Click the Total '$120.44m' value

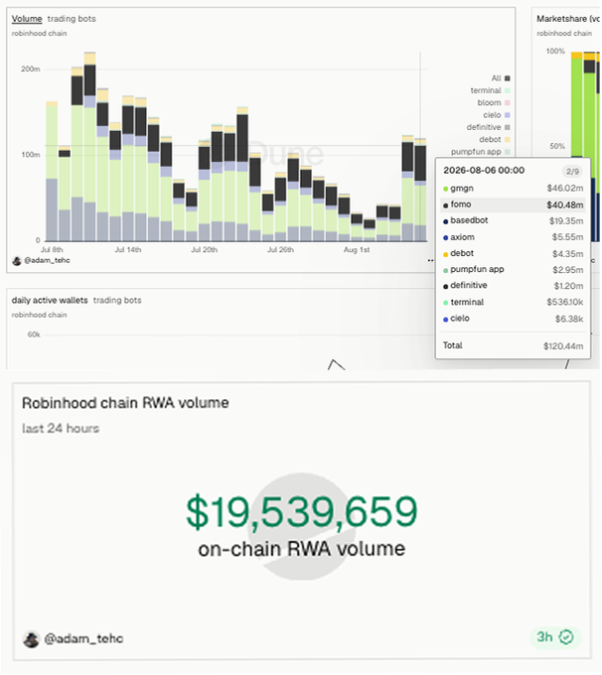[x=563, y=346]
